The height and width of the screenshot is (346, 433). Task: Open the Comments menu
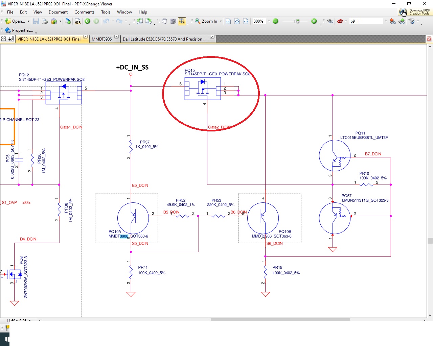84,12
